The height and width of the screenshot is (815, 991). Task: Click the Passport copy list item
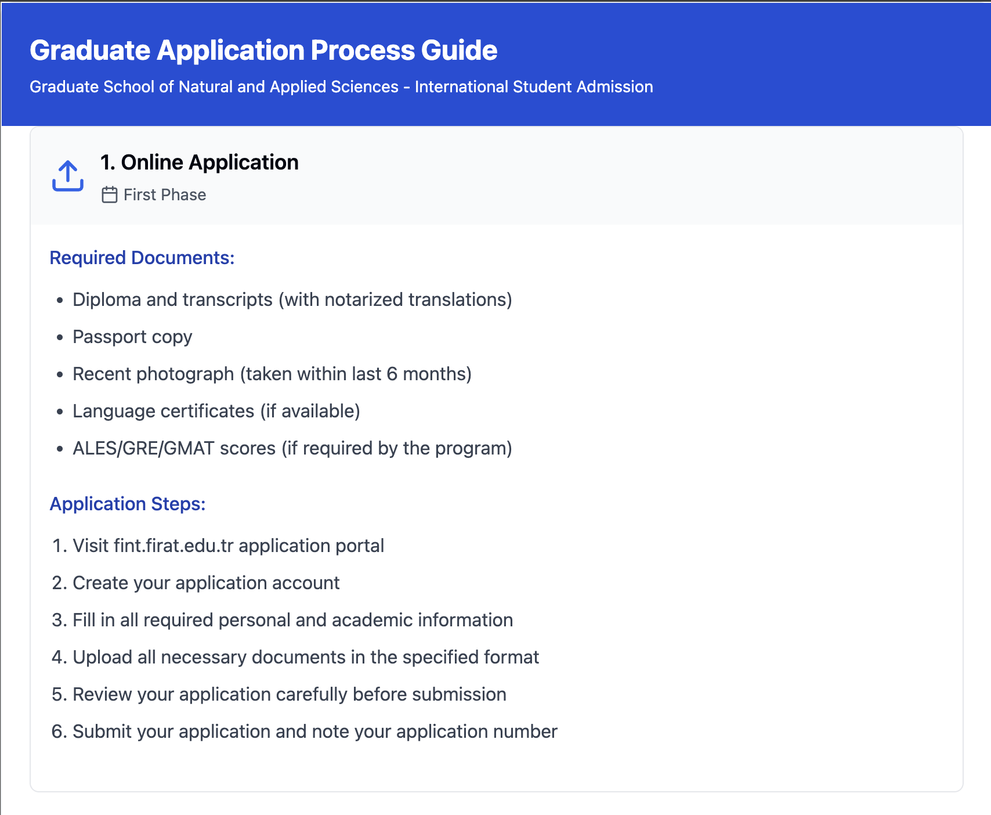(132, 337)
